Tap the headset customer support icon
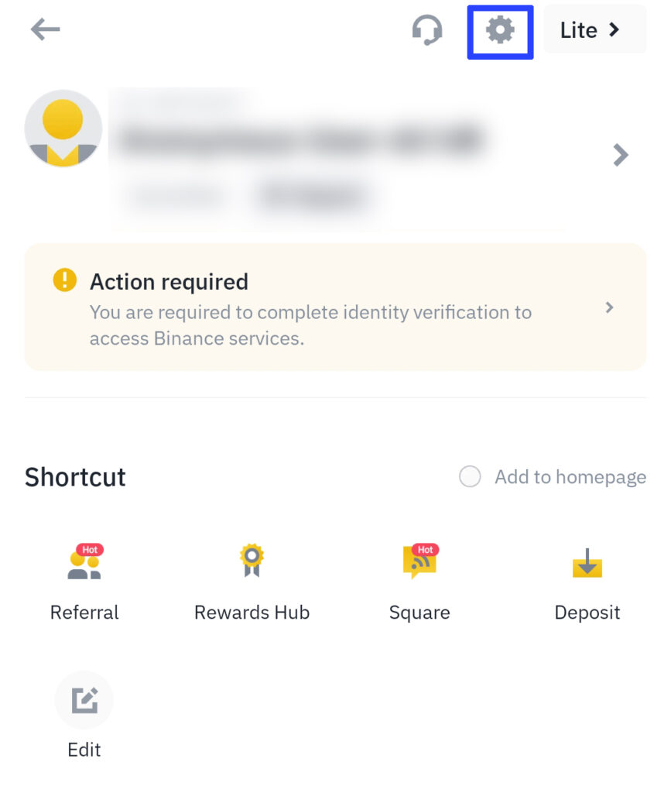This screenshot has width=671, height=793. [427, 30]
